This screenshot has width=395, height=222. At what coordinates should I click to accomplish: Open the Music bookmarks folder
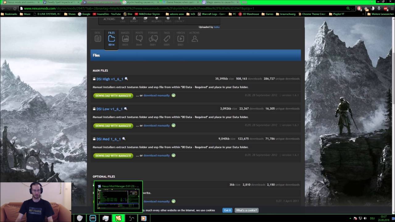click(25, 14)
